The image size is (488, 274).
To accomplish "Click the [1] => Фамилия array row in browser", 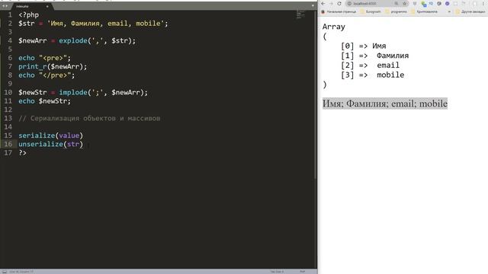I will pos(374,56).
